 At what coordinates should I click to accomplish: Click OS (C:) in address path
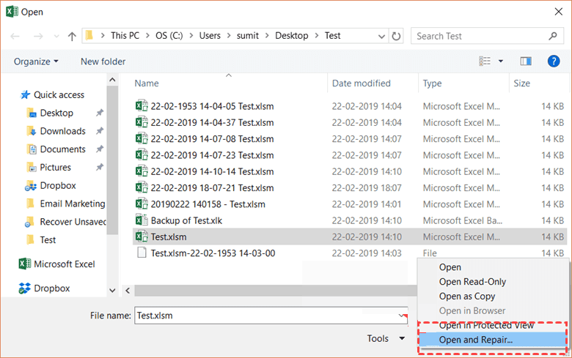(169, 36)
